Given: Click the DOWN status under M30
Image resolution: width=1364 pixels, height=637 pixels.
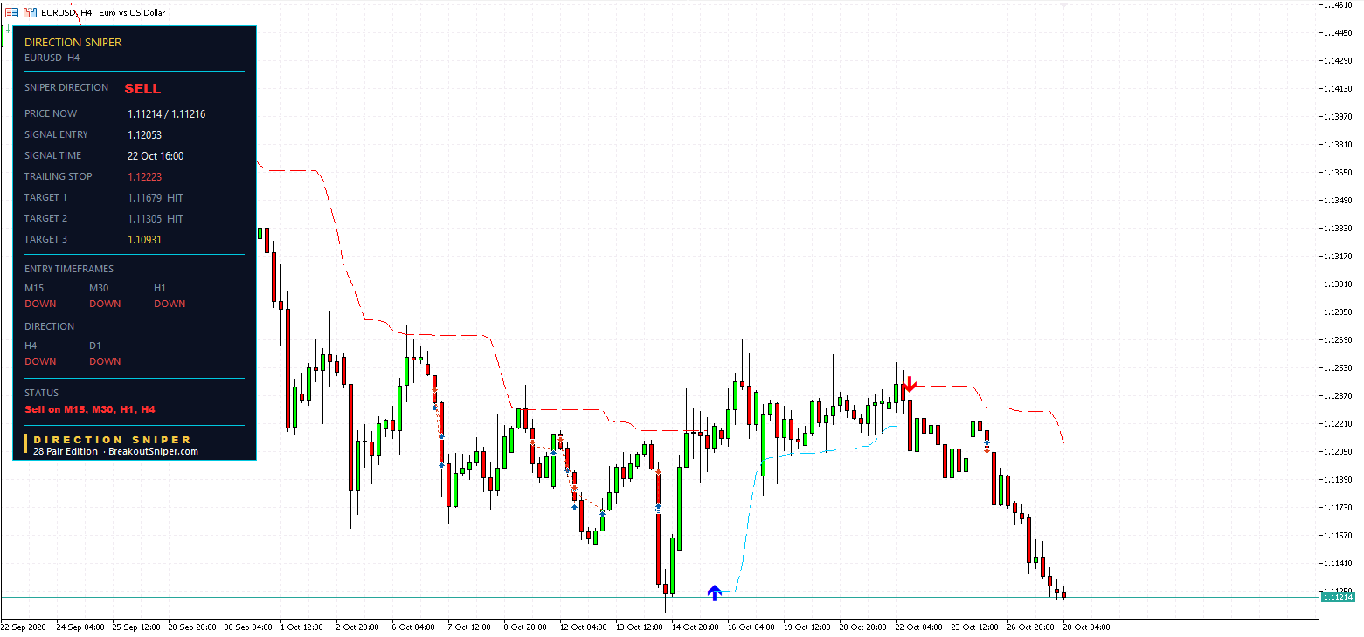Looking at the screenshot, I should click(x=105, y=304).
